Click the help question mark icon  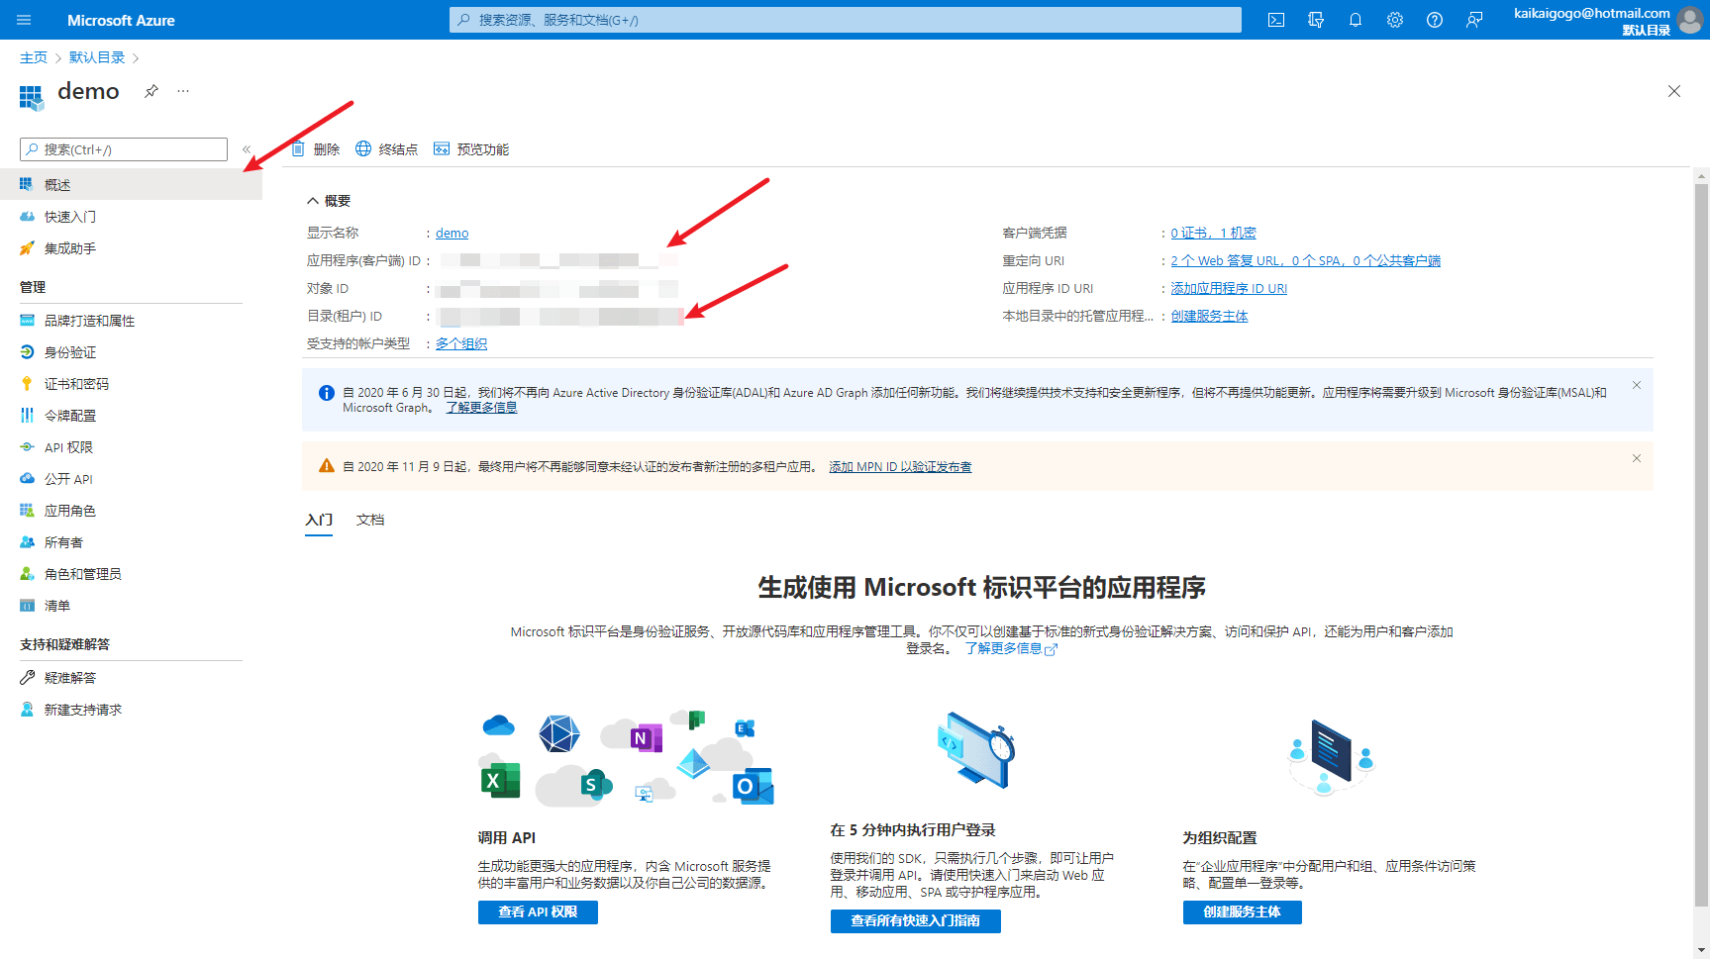[x=1435, y=20]
